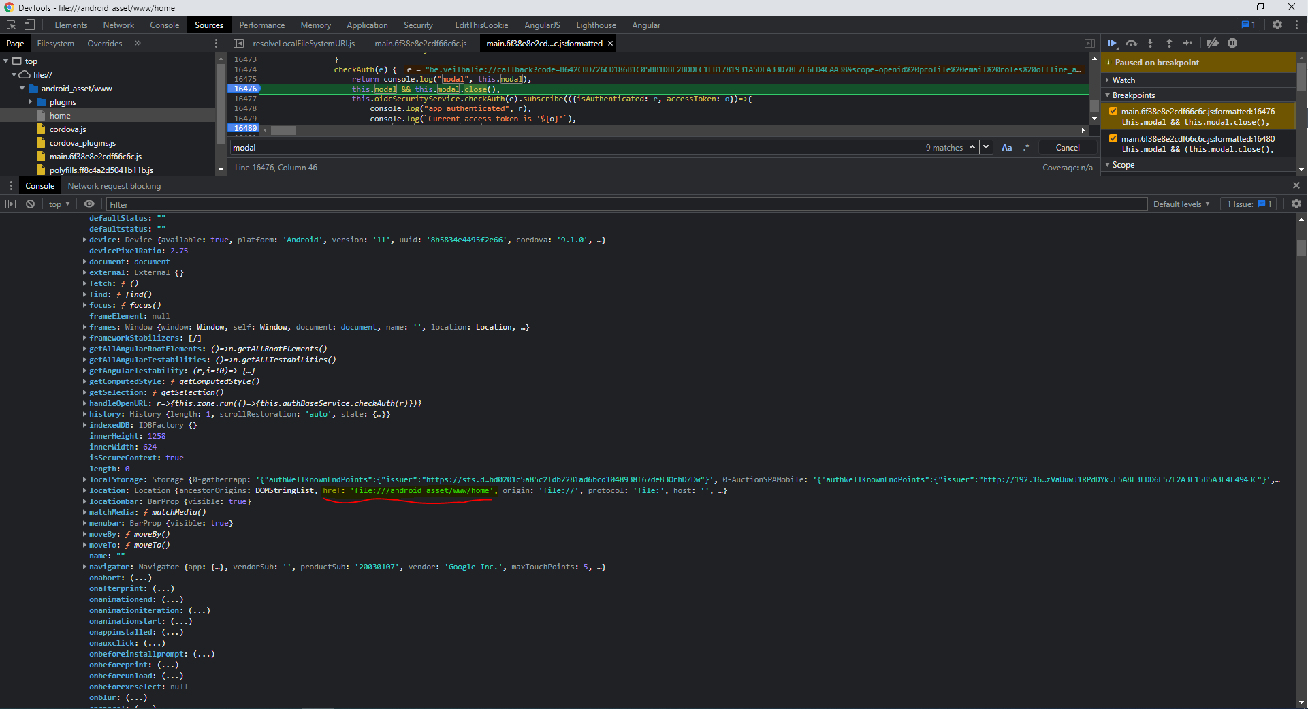Step out of the current function
The height and width of the screenshot is (709, 1308).
coord(1169,43)
